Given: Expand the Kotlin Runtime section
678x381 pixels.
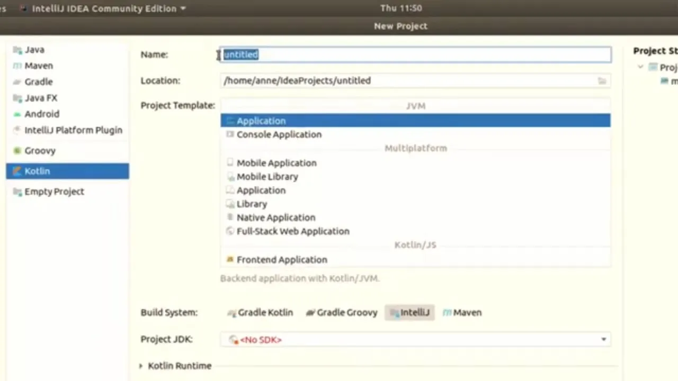Looking at the screenshot, I should (x=141, y=366).
